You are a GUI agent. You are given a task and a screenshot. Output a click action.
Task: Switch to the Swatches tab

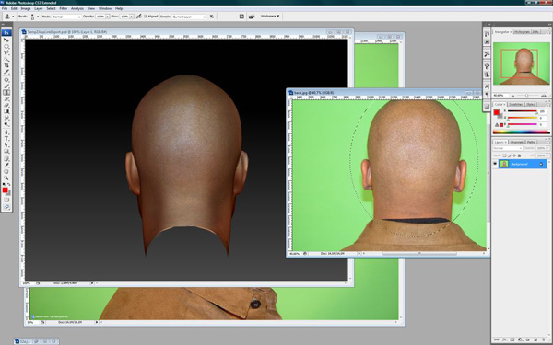coord(516,104)
